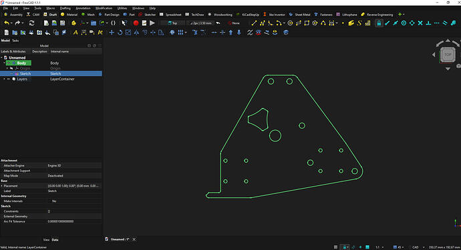Click the What's This help cursor icon
The width and height of the screenshot is (461, 250).
click(124, 23)
